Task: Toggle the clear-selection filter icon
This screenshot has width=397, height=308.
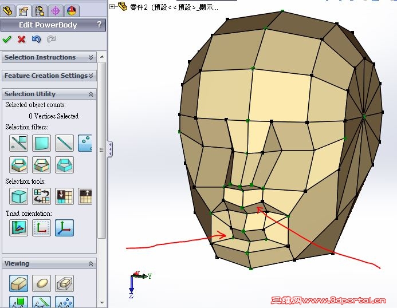Action: coord(18,143)
